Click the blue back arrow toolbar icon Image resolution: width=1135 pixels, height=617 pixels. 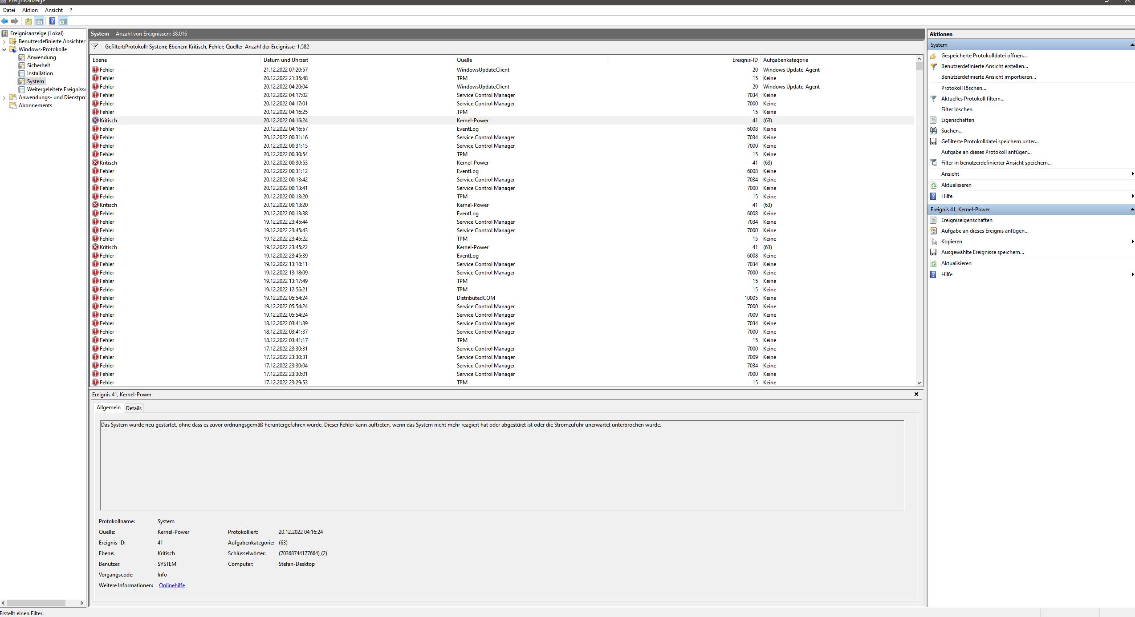click(4, 21)
